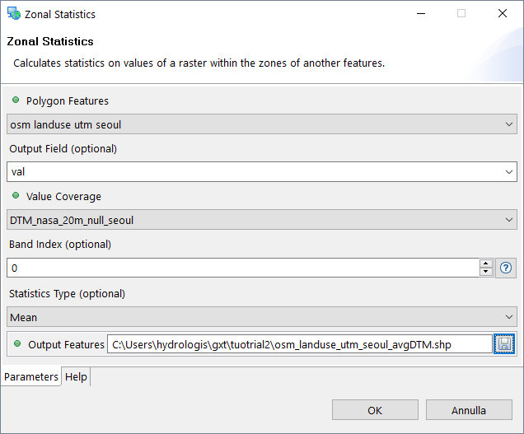The image size is (524, 434).
Task: Click the green dot beside Polygon Features
Action: click(15, 100)
